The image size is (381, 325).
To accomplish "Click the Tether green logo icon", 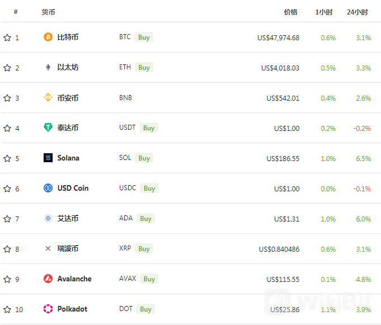I will [x=48, y=128].
